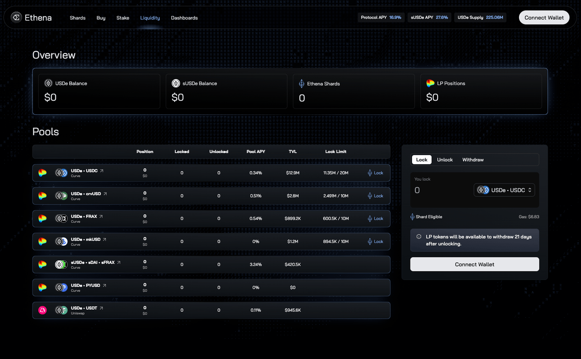The image size is (581, 359).
Task: Click the USDe • USDC token pair icon
Action: point(61,173)
